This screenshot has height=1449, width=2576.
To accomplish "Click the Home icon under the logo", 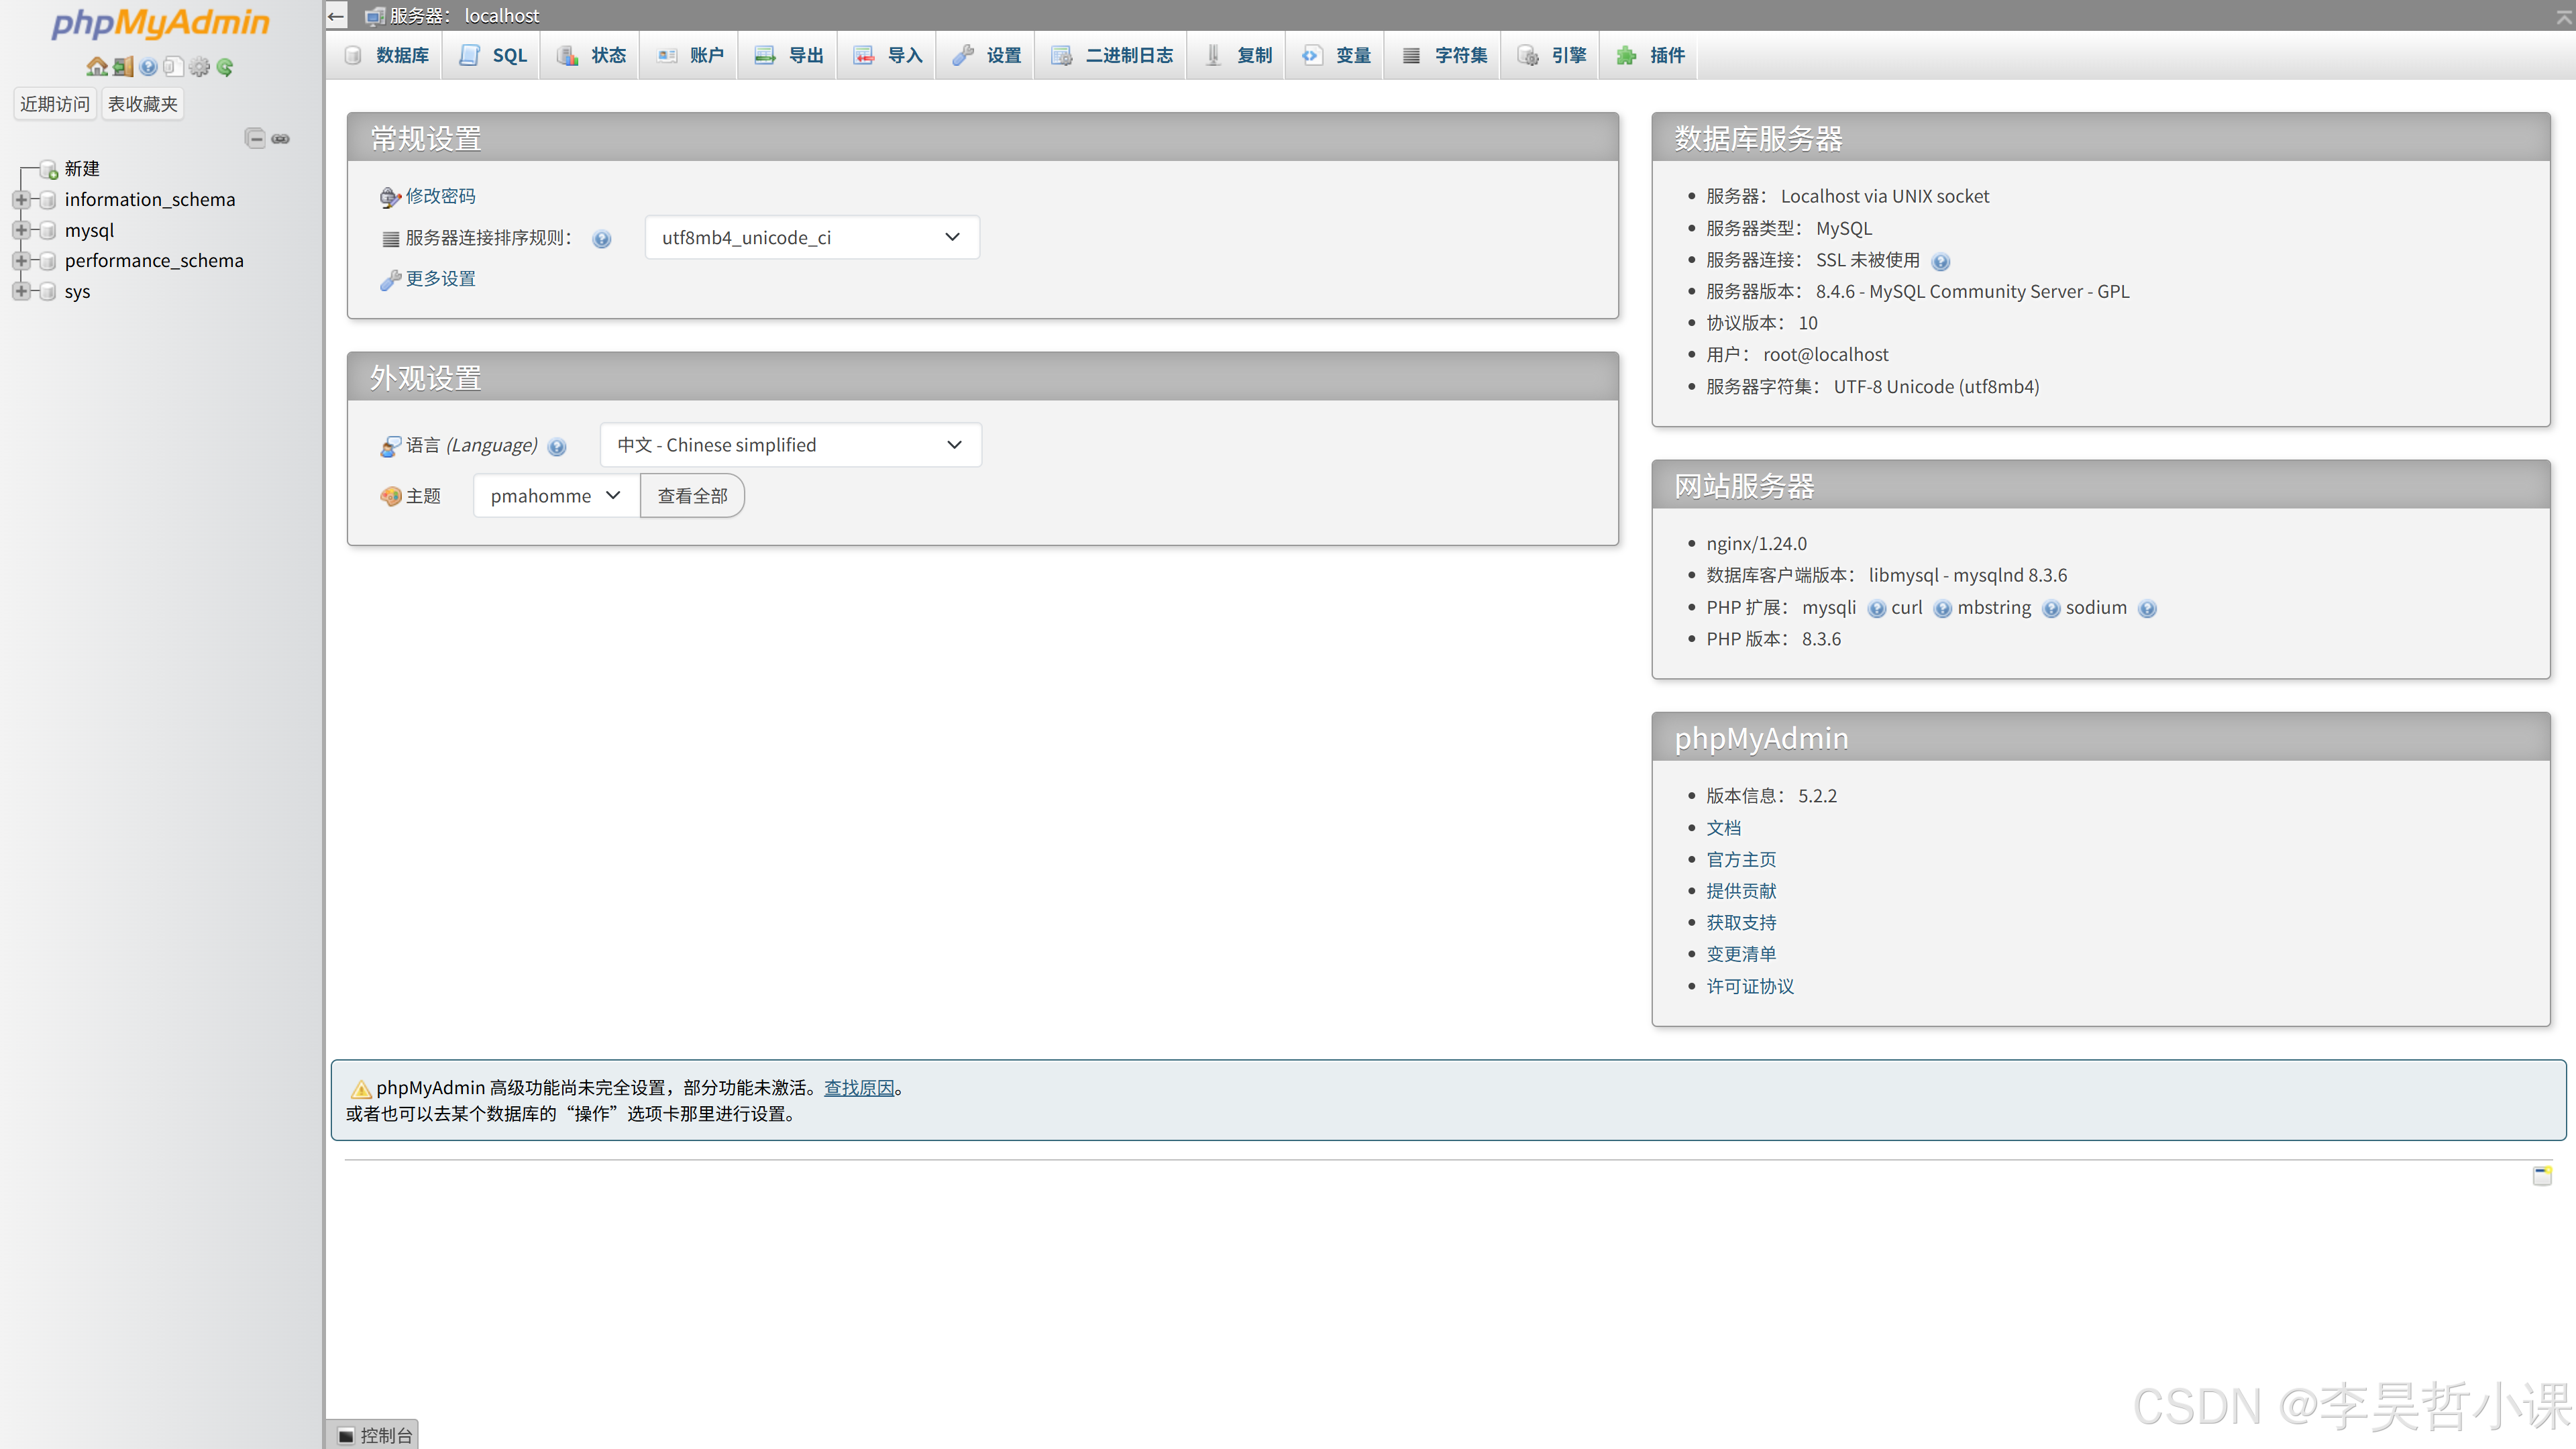I will click(x=96, y=67).
